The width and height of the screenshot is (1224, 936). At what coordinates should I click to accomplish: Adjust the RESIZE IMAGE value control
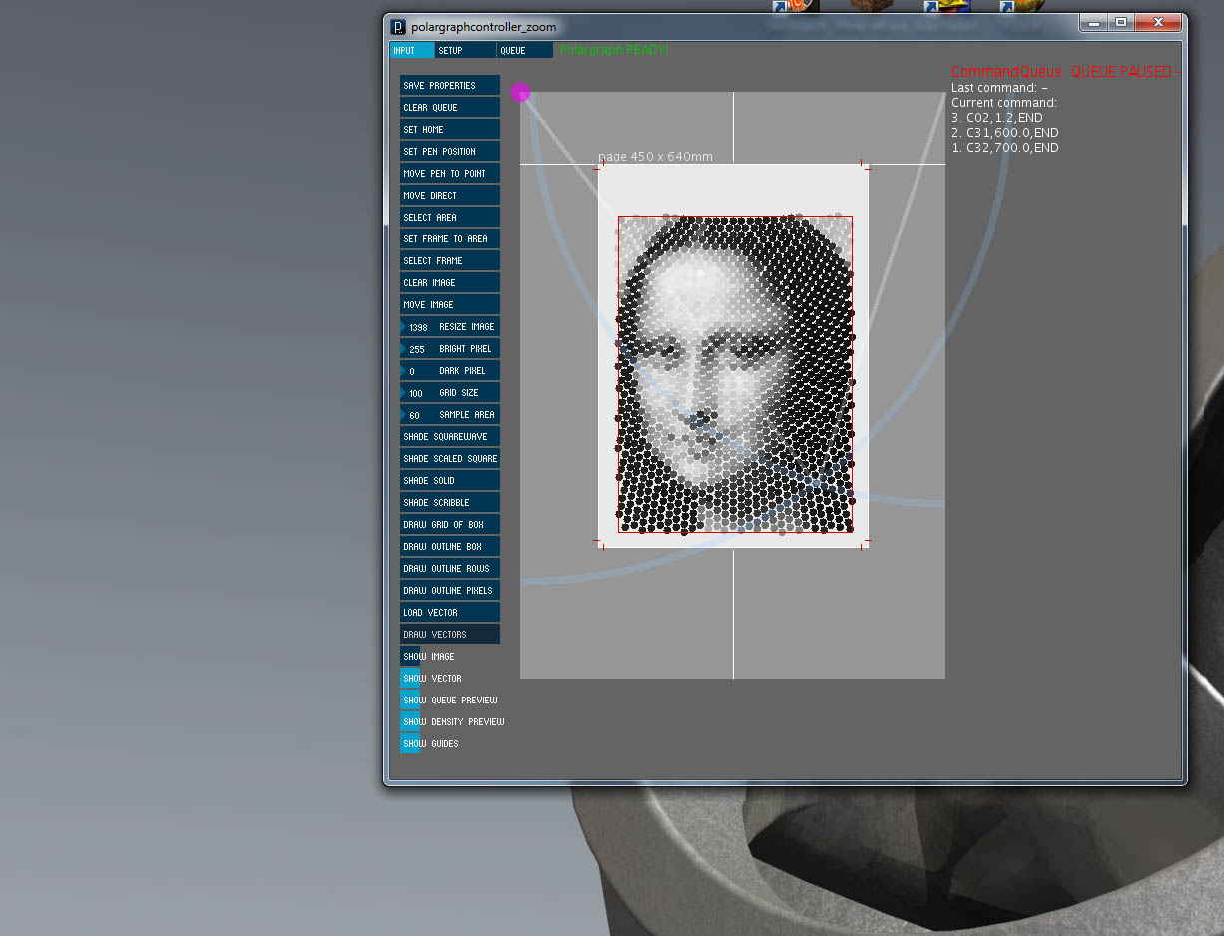(449, 326)
